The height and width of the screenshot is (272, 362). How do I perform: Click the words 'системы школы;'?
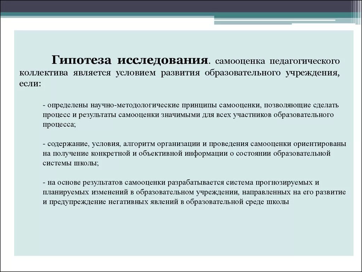(x=71, y=163)
